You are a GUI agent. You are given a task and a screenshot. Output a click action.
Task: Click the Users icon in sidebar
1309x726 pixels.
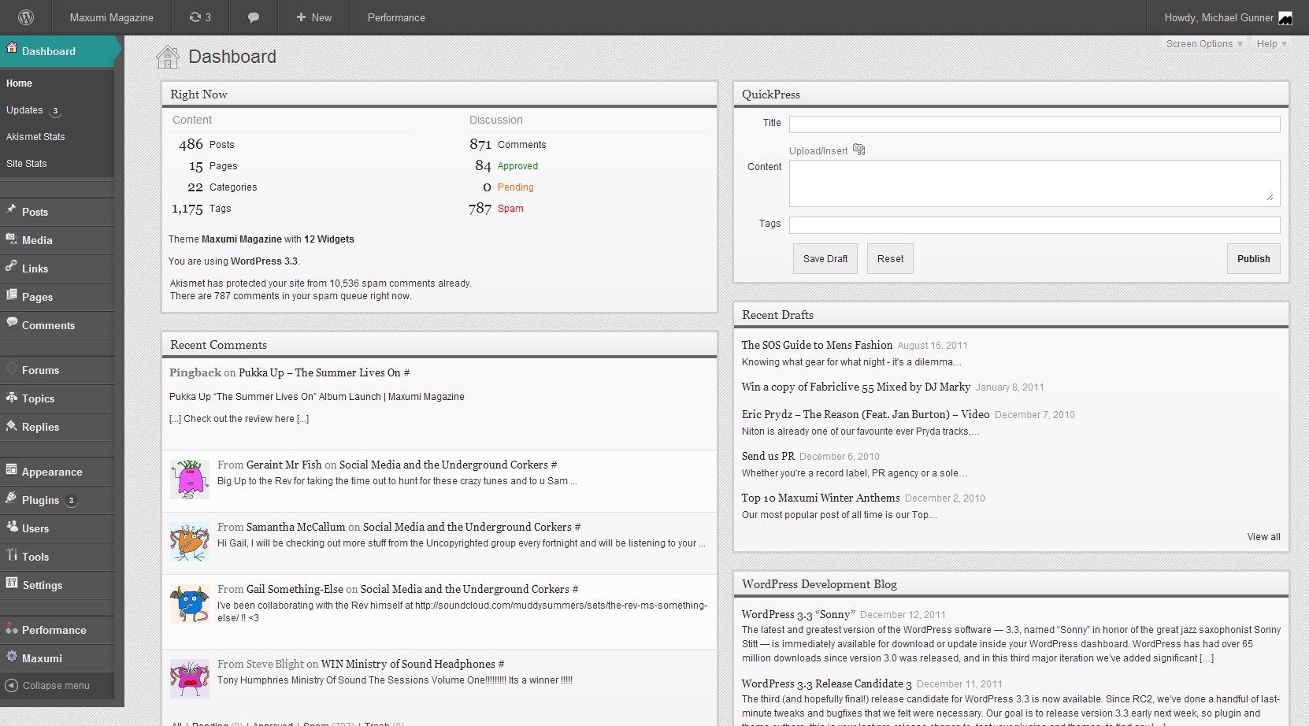(11, 527)
